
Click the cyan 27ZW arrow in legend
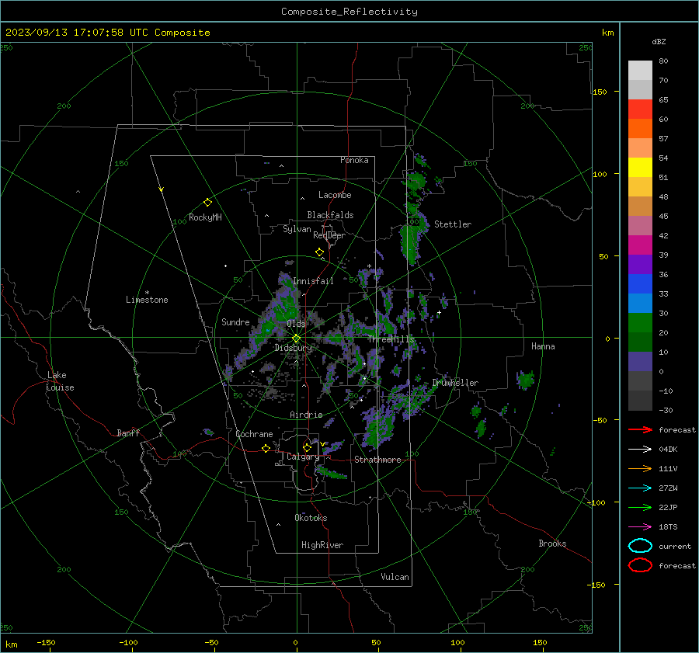tap(640, 488)
